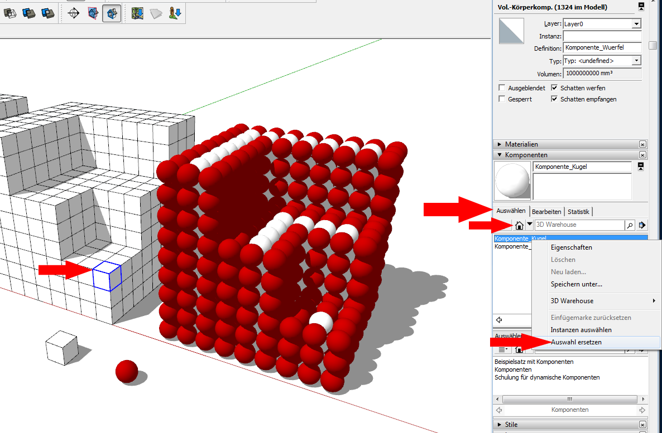Click the Definition field Komponente_Wuerfel
This screenshot has height=433, width=662.
[602, 48]
